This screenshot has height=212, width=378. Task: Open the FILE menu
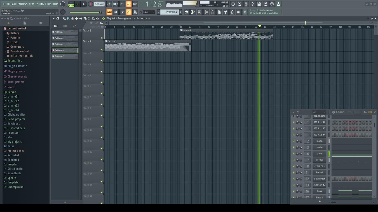4,4
